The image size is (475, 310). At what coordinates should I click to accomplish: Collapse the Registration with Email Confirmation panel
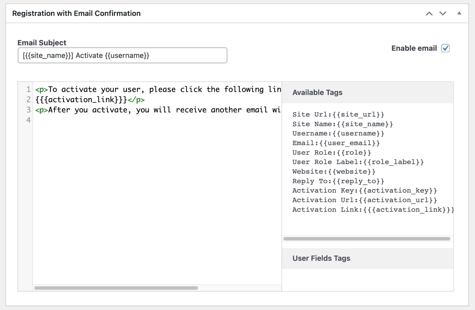click(x=459, y=13)
